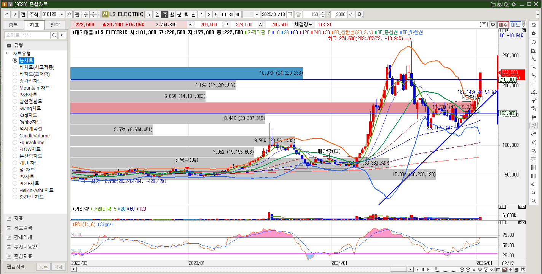The image size is (542, 274).
Task: Expand the 관심지표 tree section
Action: point(9,256)
